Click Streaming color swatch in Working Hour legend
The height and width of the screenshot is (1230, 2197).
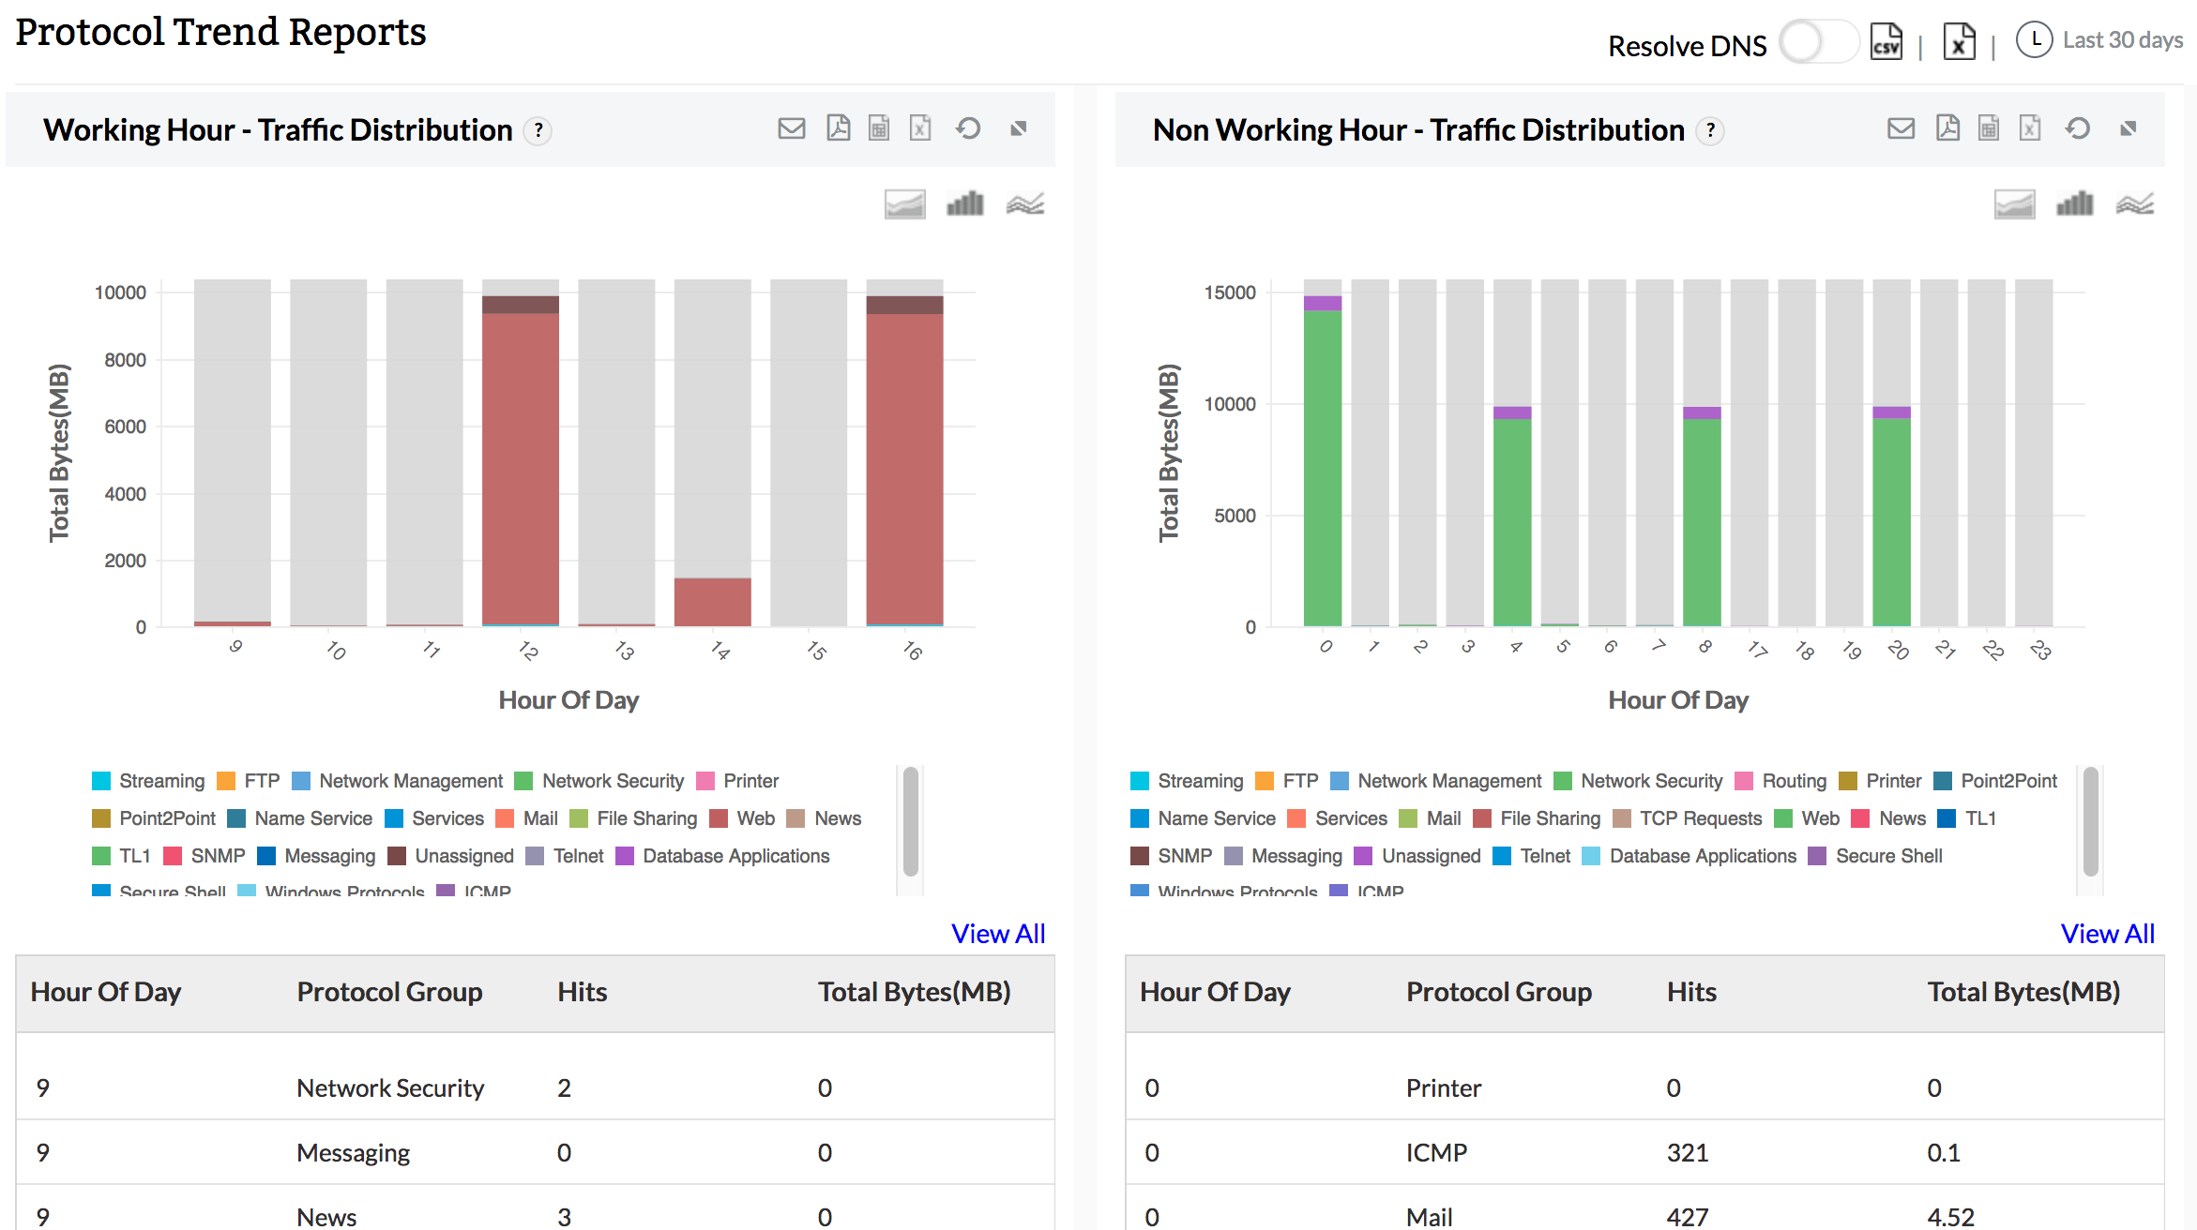(101, 781)
